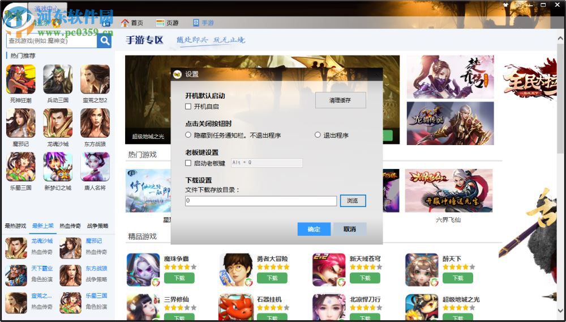Click the 醉天下 game title
566x322 pixels.
(x=452, y=259)
